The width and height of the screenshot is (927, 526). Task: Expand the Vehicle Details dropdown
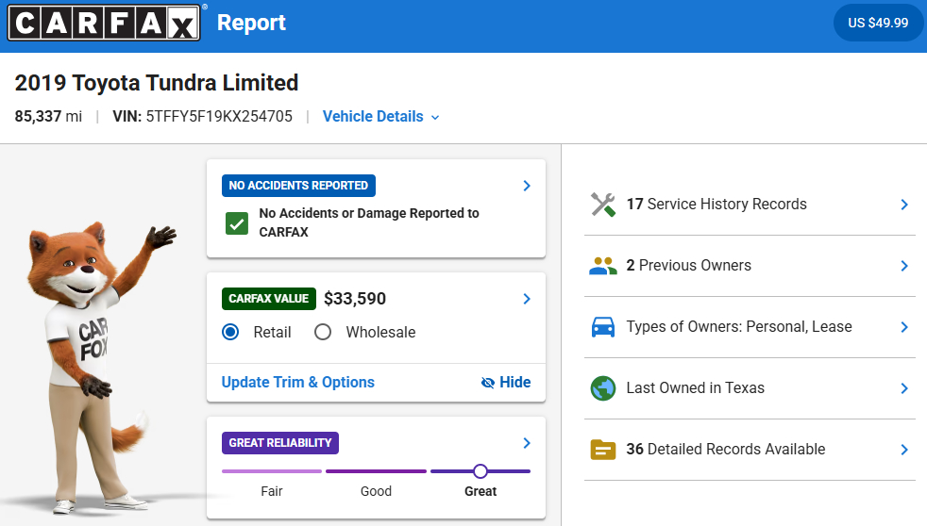tap(380, 117)
